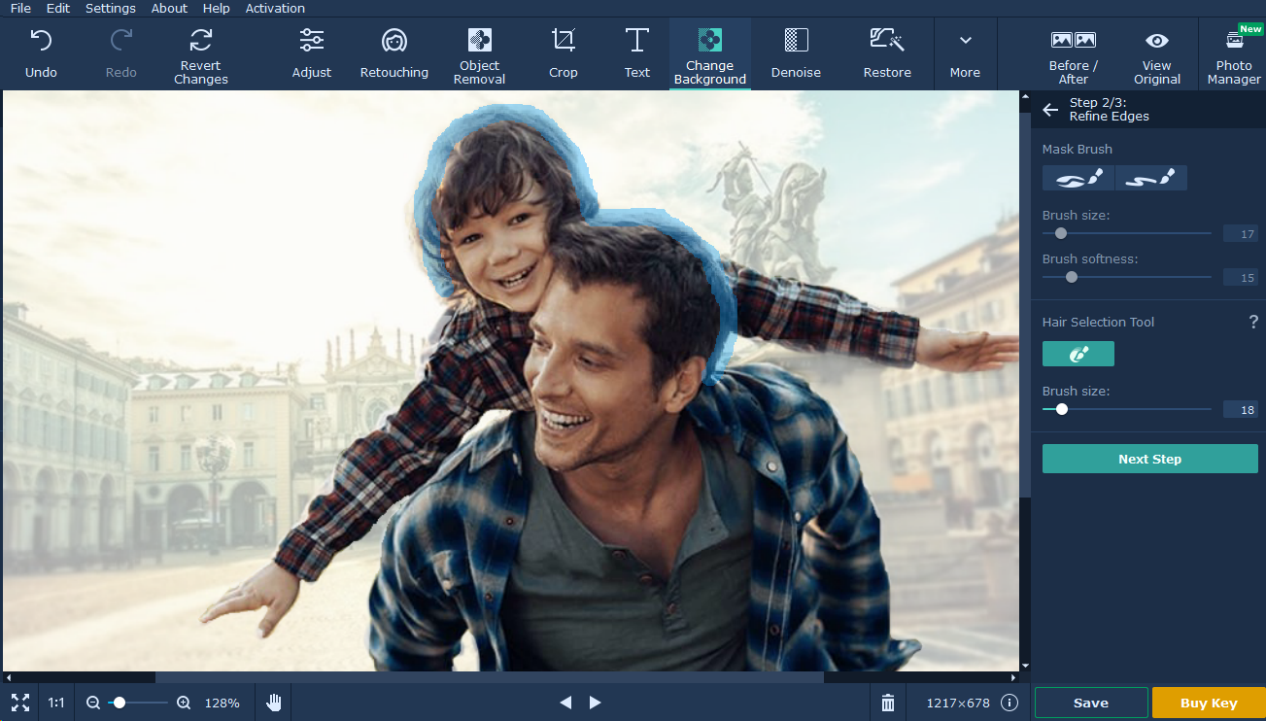Image resolution: width=1266 pixels, height=721 pixels.
Task: Click the zoom out magnifier icon
Action: point(93,703)
